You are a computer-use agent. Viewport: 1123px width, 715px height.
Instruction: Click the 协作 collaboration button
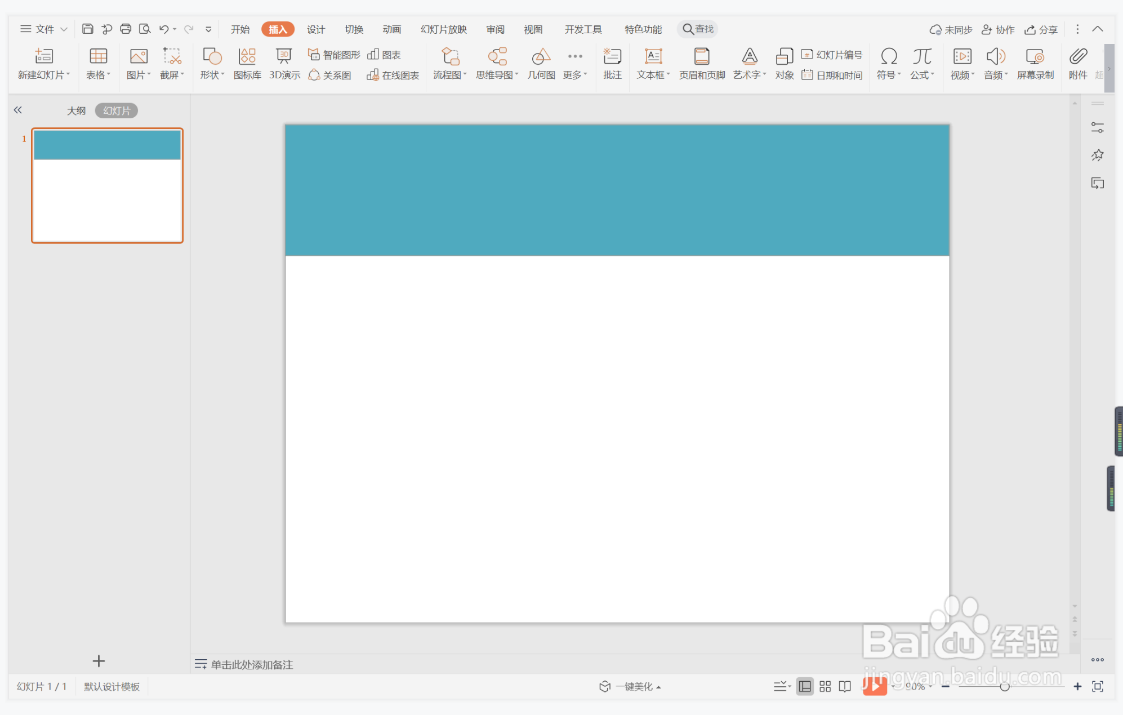click(998, 29)
